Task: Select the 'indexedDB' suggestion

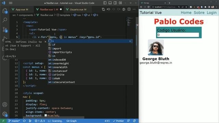Action: click(90, 60)
